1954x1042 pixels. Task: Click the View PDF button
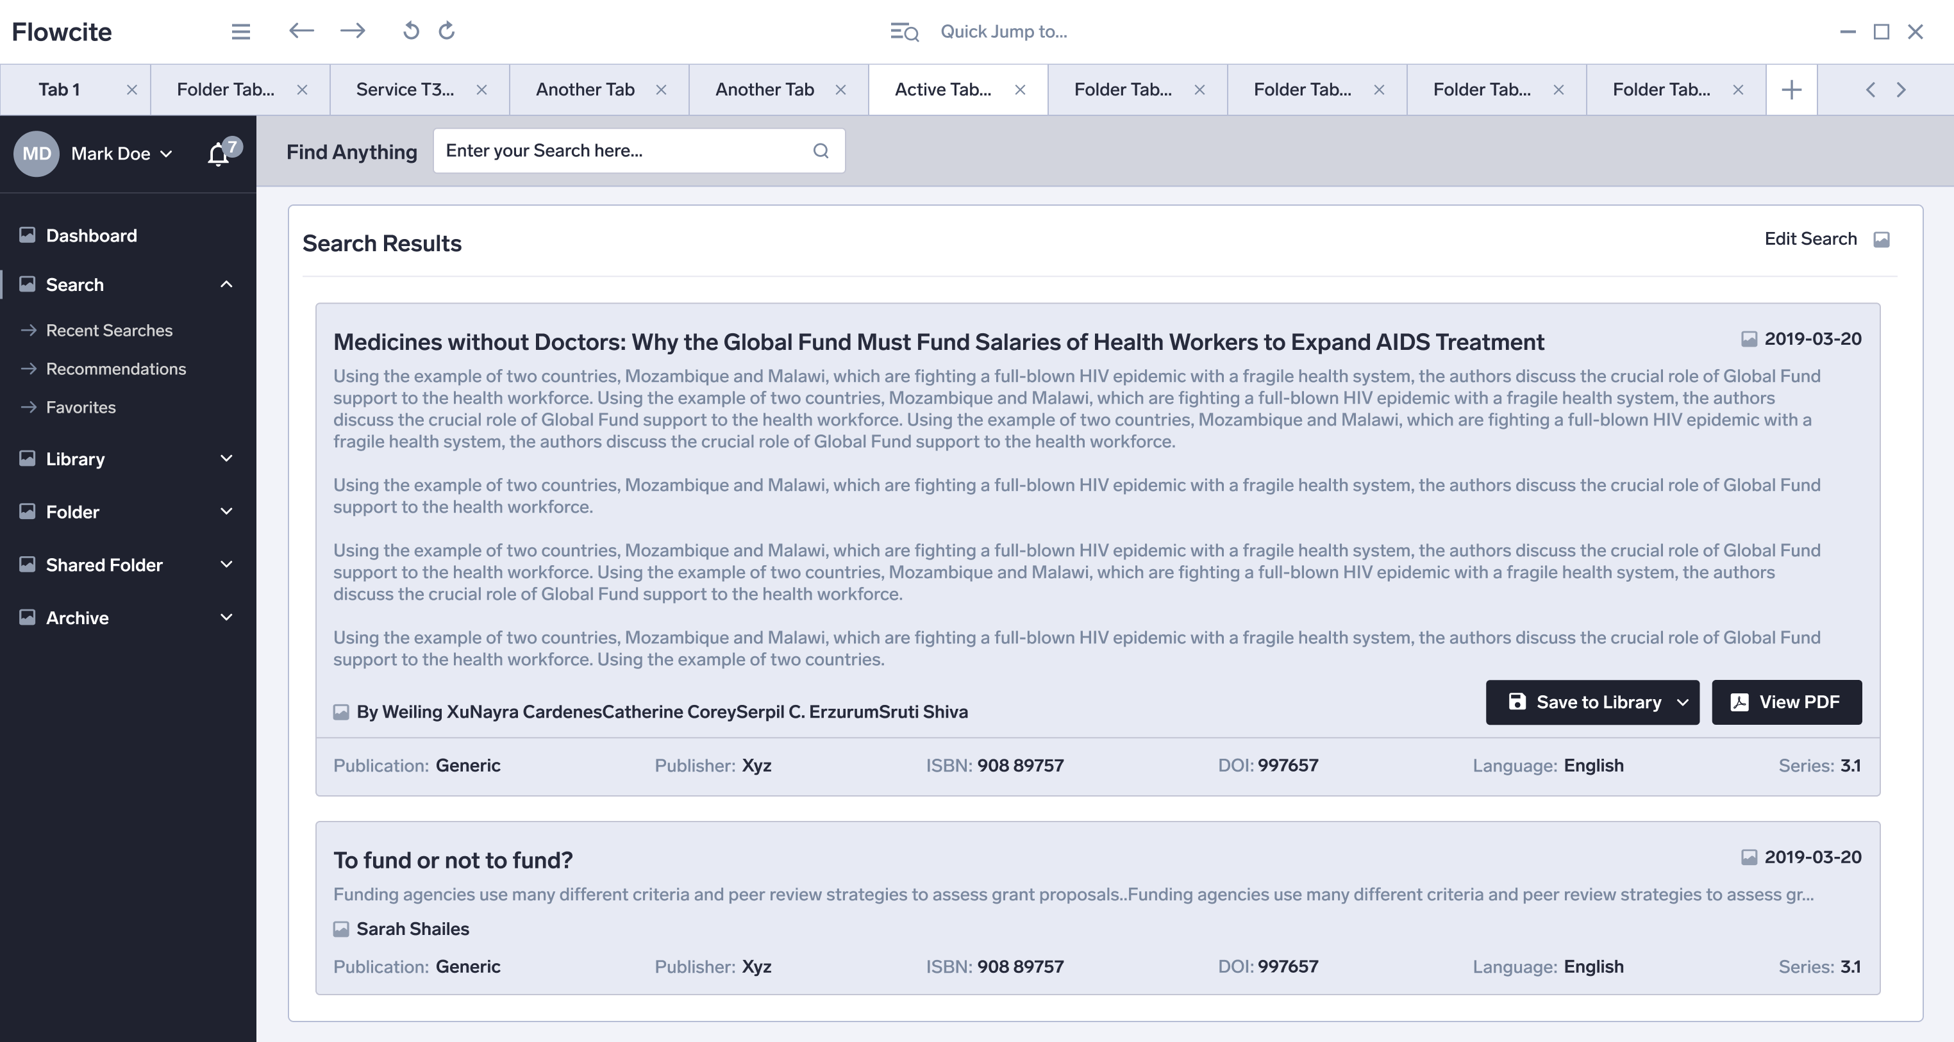point(1785,702)
